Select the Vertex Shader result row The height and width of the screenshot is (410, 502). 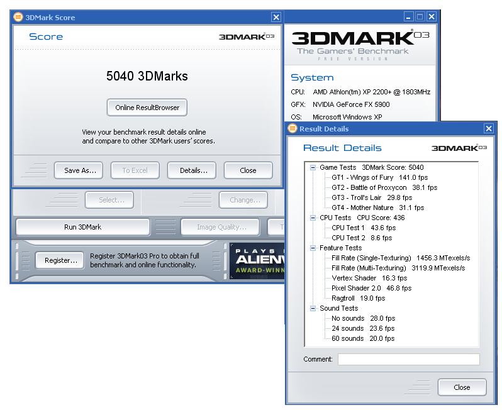[369, 278]
